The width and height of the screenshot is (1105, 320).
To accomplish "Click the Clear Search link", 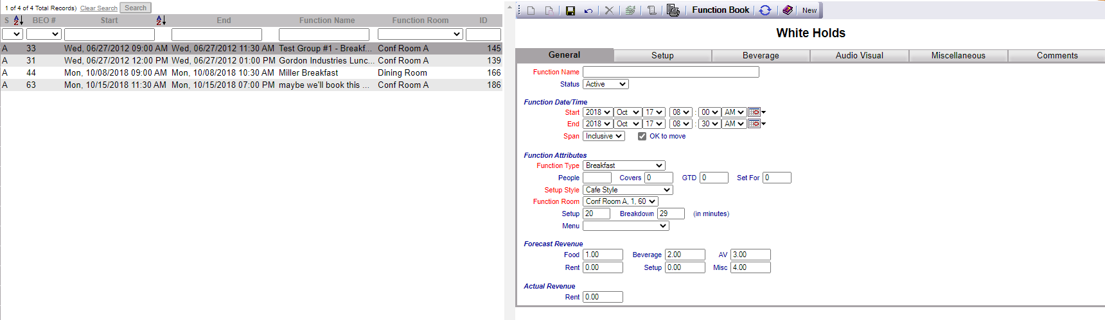I will (x=99, y=8).
